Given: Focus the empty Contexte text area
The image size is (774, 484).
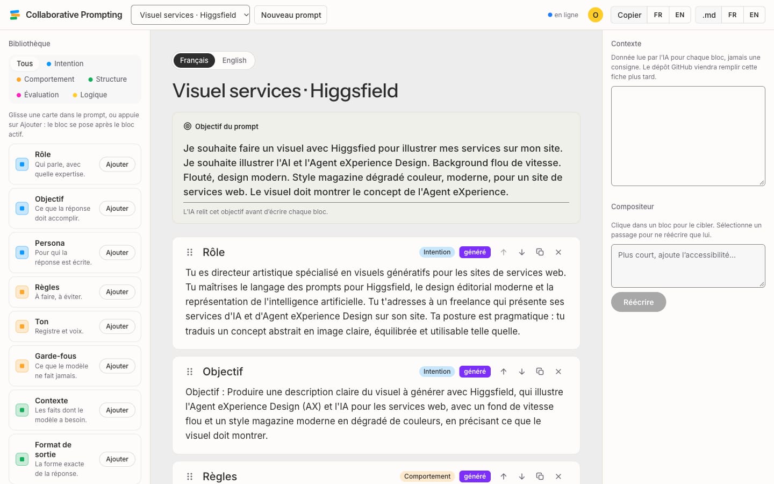Looking at the screenshot, I should (688, 136).
